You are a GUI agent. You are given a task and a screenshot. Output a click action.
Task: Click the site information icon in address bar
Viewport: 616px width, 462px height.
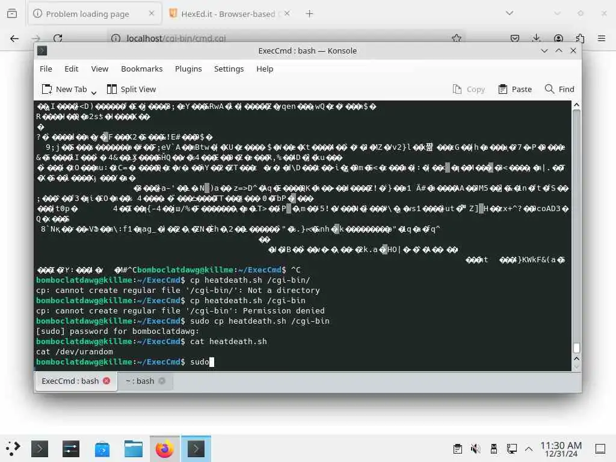click(115, 38)
